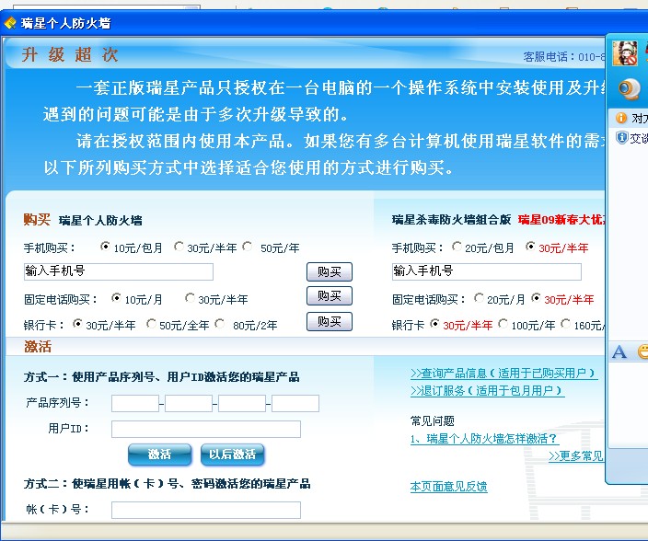This screenshot has width=648, height=541.
Task: Click 购买 button next to mobile number field
Action: tap(330, 271)
